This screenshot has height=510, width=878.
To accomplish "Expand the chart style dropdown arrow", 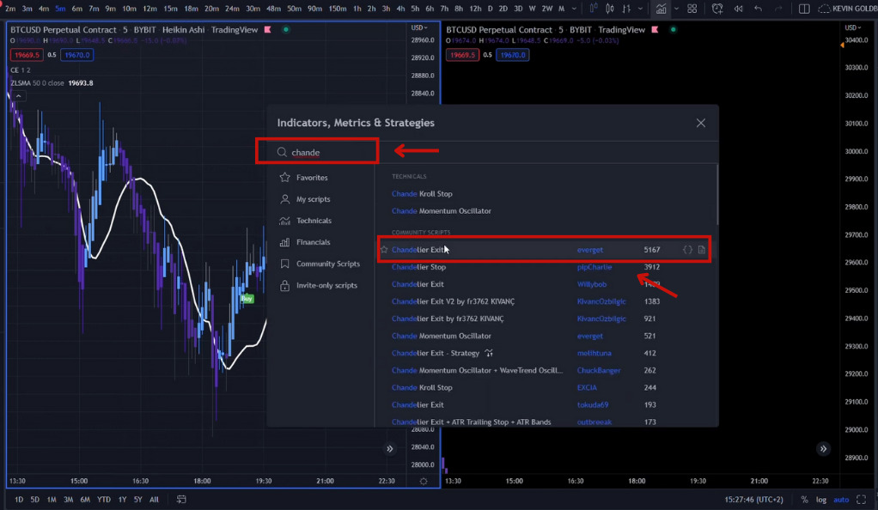I will tap(641, 9).
